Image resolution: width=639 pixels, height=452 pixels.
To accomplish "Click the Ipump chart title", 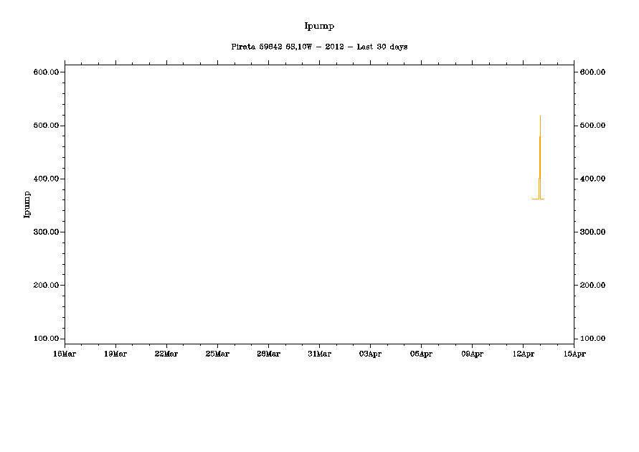I will [319, 26].
